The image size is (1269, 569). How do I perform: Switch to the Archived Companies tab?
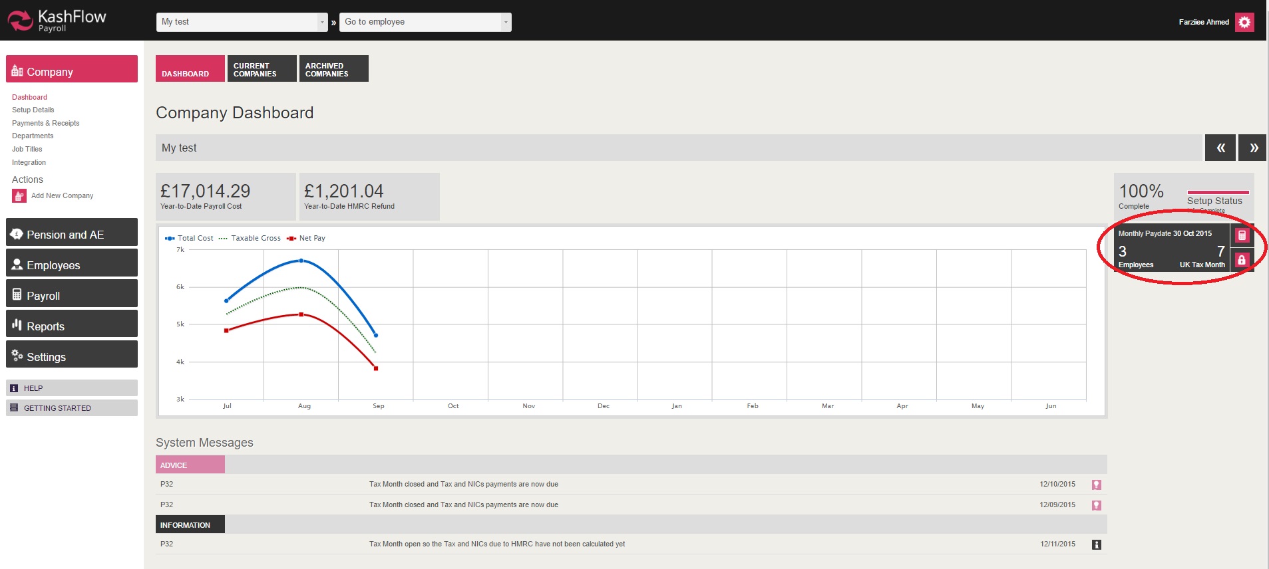[333, 69]
